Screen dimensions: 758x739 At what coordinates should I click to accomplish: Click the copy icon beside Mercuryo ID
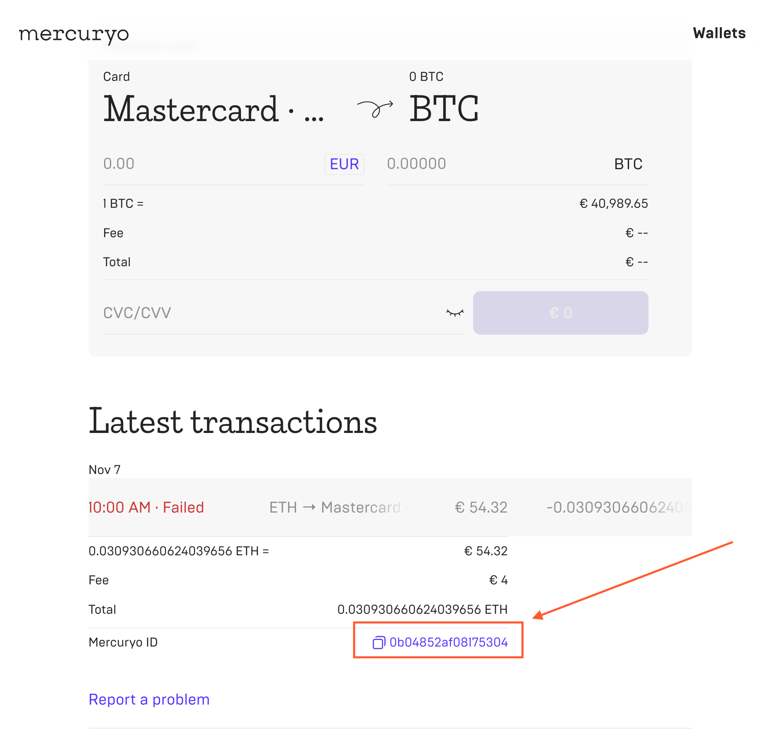379,642
